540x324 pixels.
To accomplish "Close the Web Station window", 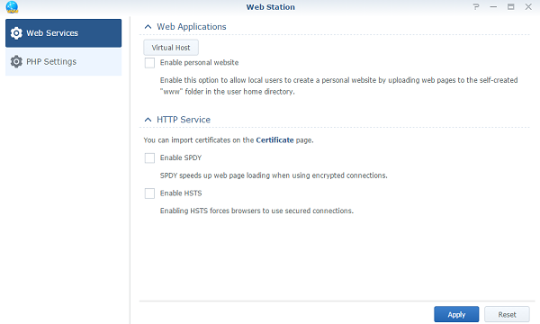I will (528, 7).
